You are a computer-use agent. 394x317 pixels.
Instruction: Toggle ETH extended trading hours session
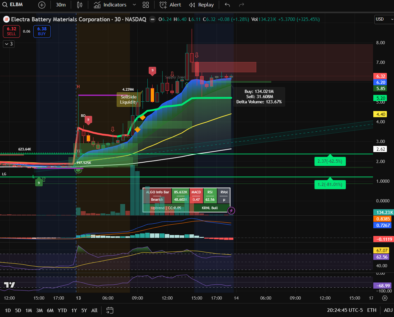pyautogui.click(x=372, y=310)
